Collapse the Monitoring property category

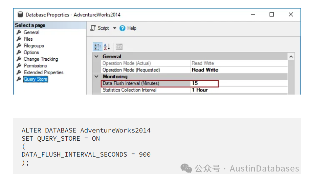[96, 77]
